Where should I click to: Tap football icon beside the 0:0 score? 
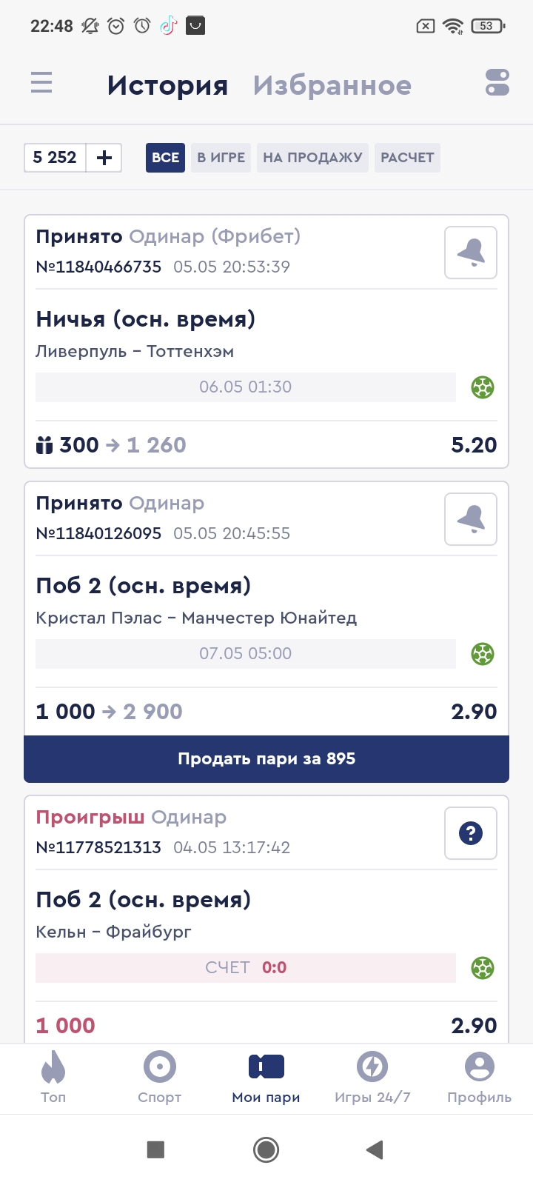click(483, 968)
